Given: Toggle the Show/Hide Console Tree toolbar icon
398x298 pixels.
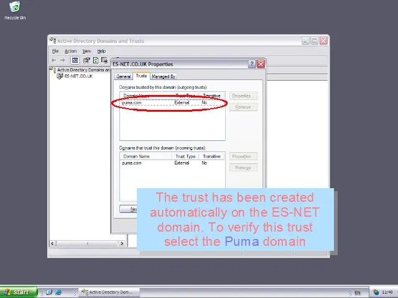Looking at the screenshot, I should pos(75,60).
